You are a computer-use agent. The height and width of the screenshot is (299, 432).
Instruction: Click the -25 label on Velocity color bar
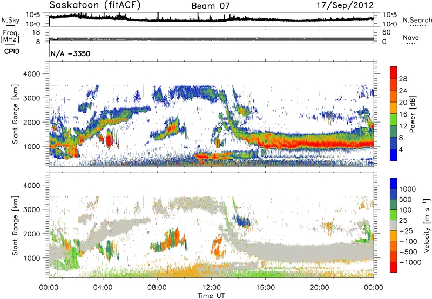pyautogui.click(x=407, y=231)
